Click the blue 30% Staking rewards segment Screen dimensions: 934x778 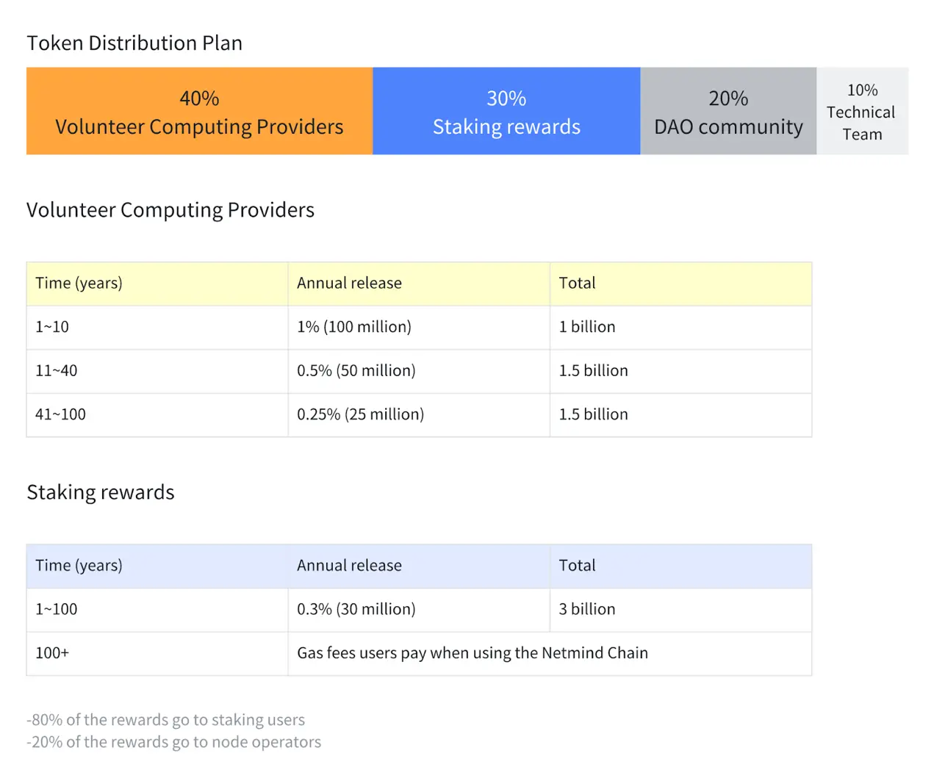[506, 111]
